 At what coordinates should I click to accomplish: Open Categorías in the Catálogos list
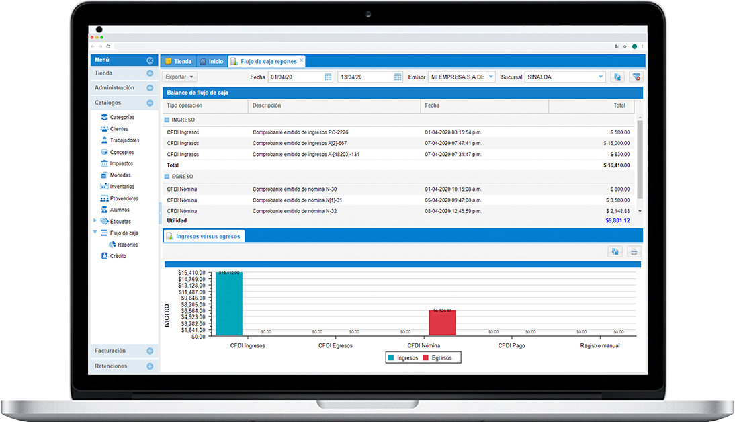(x=122, y=118)
